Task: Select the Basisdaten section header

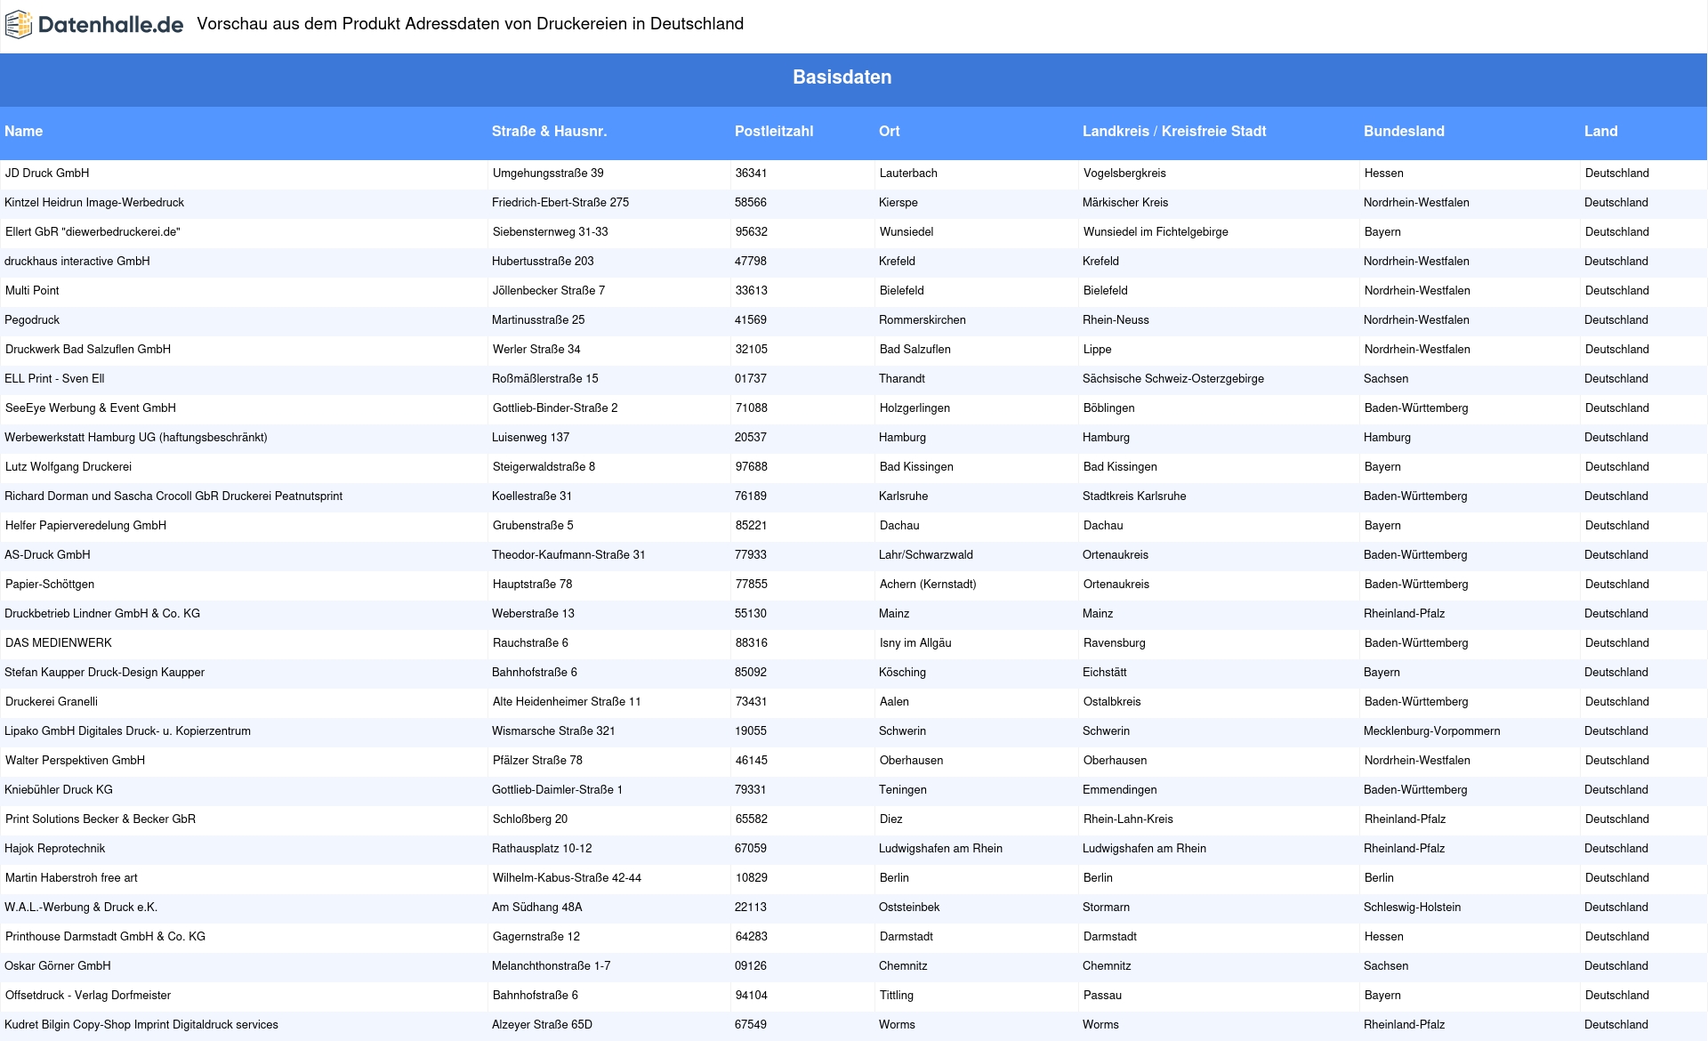Action: coord(842,77)
